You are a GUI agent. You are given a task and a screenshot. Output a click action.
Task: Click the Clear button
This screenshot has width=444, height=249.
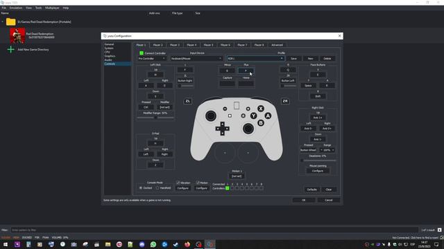click(328, 190)
